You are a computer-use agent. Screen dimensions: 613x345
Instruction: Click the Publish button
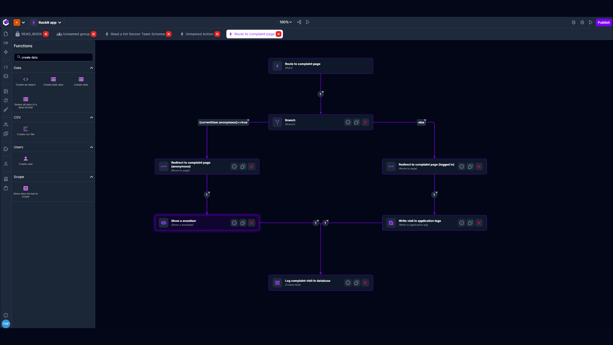603,22
